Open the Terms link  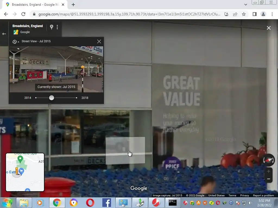click(x=232, y=196)
